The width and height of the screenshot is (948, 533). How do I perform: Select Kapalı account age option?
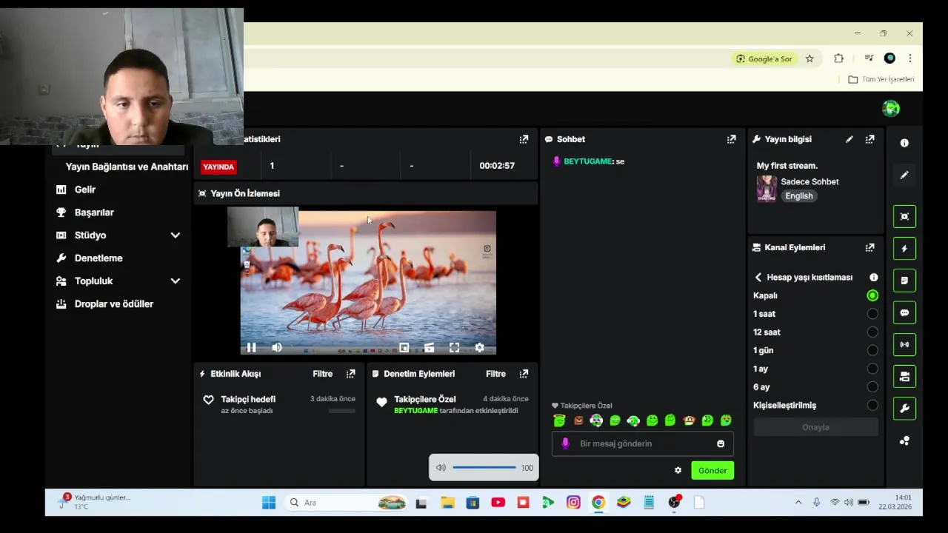[872, 295]
